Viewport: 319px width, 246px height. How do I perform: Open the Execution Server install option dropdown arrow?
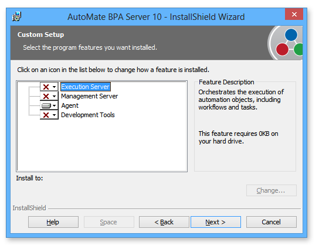(x=54, y=87)
